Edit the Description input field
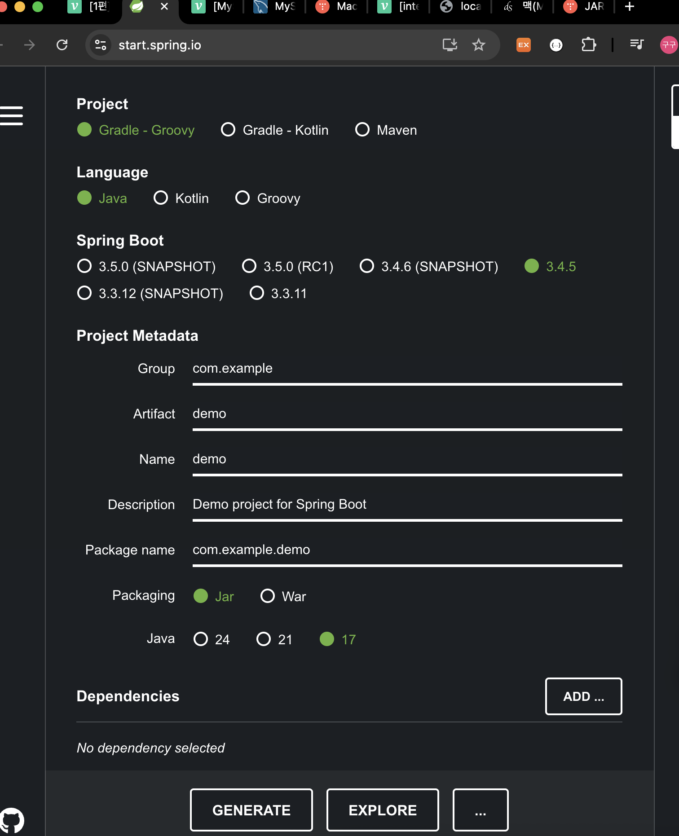The image size is (679, 836). point(407,505)
